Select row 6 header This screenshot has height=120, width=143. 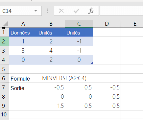pos(5,78)
